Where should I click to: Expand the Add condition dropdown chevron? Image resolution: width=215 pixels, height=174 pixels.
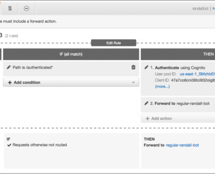(x=133, y=82)
